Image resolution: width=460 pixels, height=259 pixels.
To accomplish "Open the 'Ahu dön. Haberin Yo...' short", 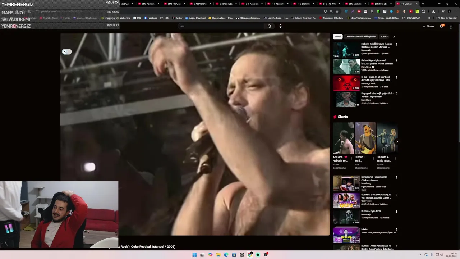I will (343, 138).
